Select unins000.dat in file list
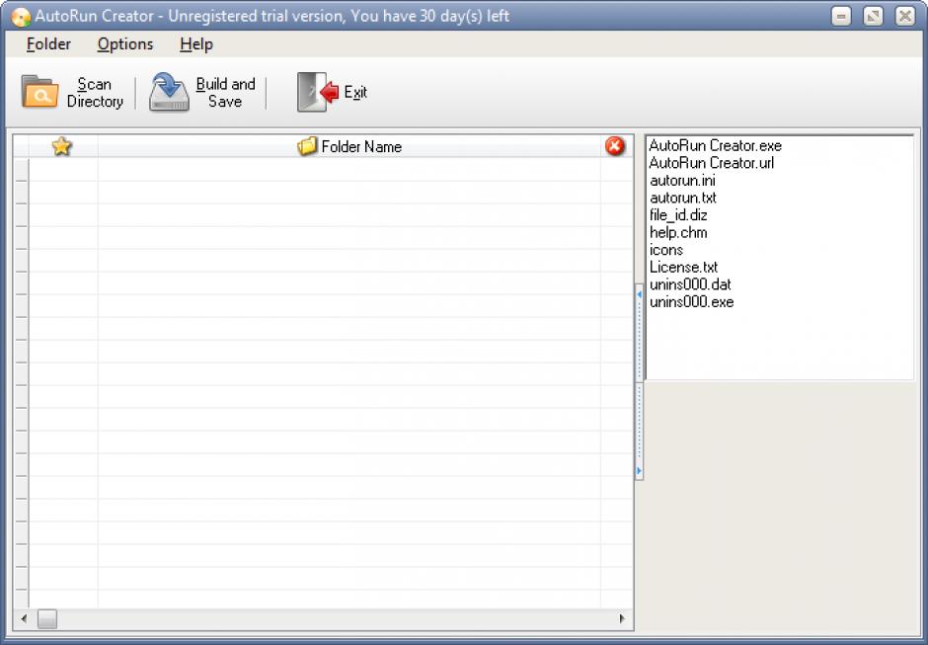This screenshot has width=928, height=645. point(690,284)
